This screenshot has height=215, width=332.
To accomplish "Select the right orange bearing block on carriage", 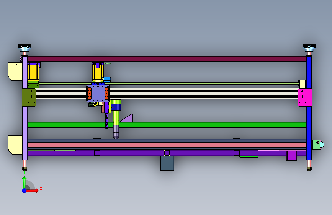I will pyautogui.click(x=107, y=93).
